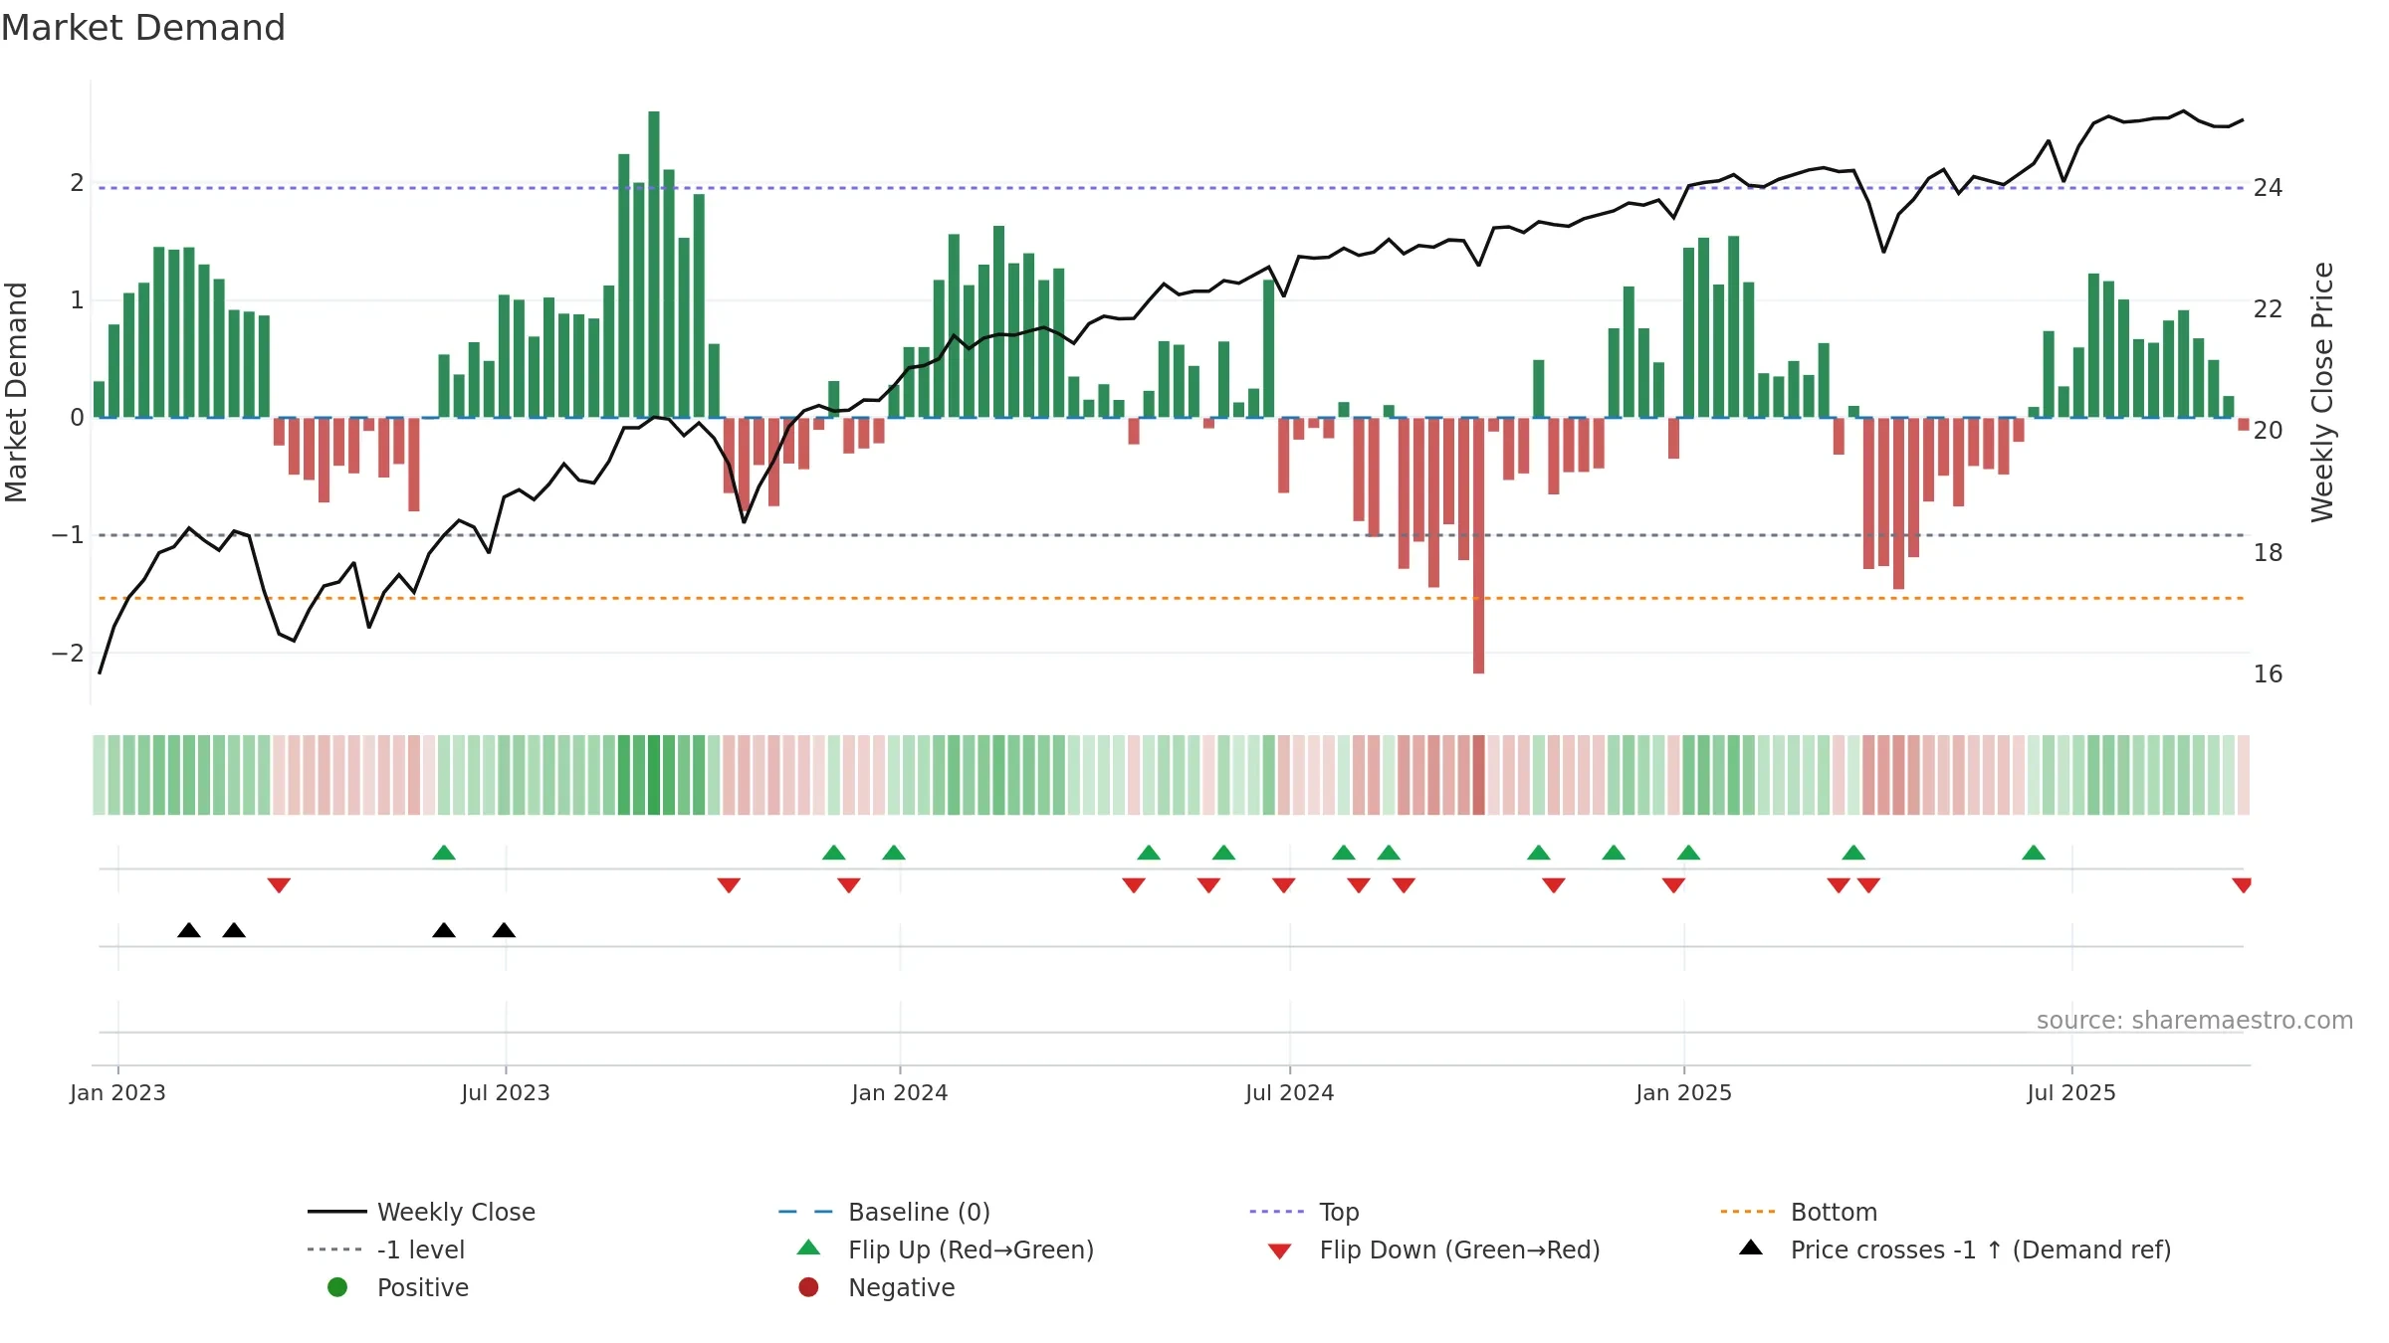Click the deepest red demand bar below −2

(x=1478, y=546)
